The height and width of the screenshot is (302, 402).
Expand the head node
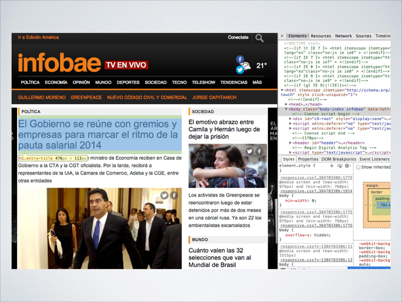(x=286, y=104)
